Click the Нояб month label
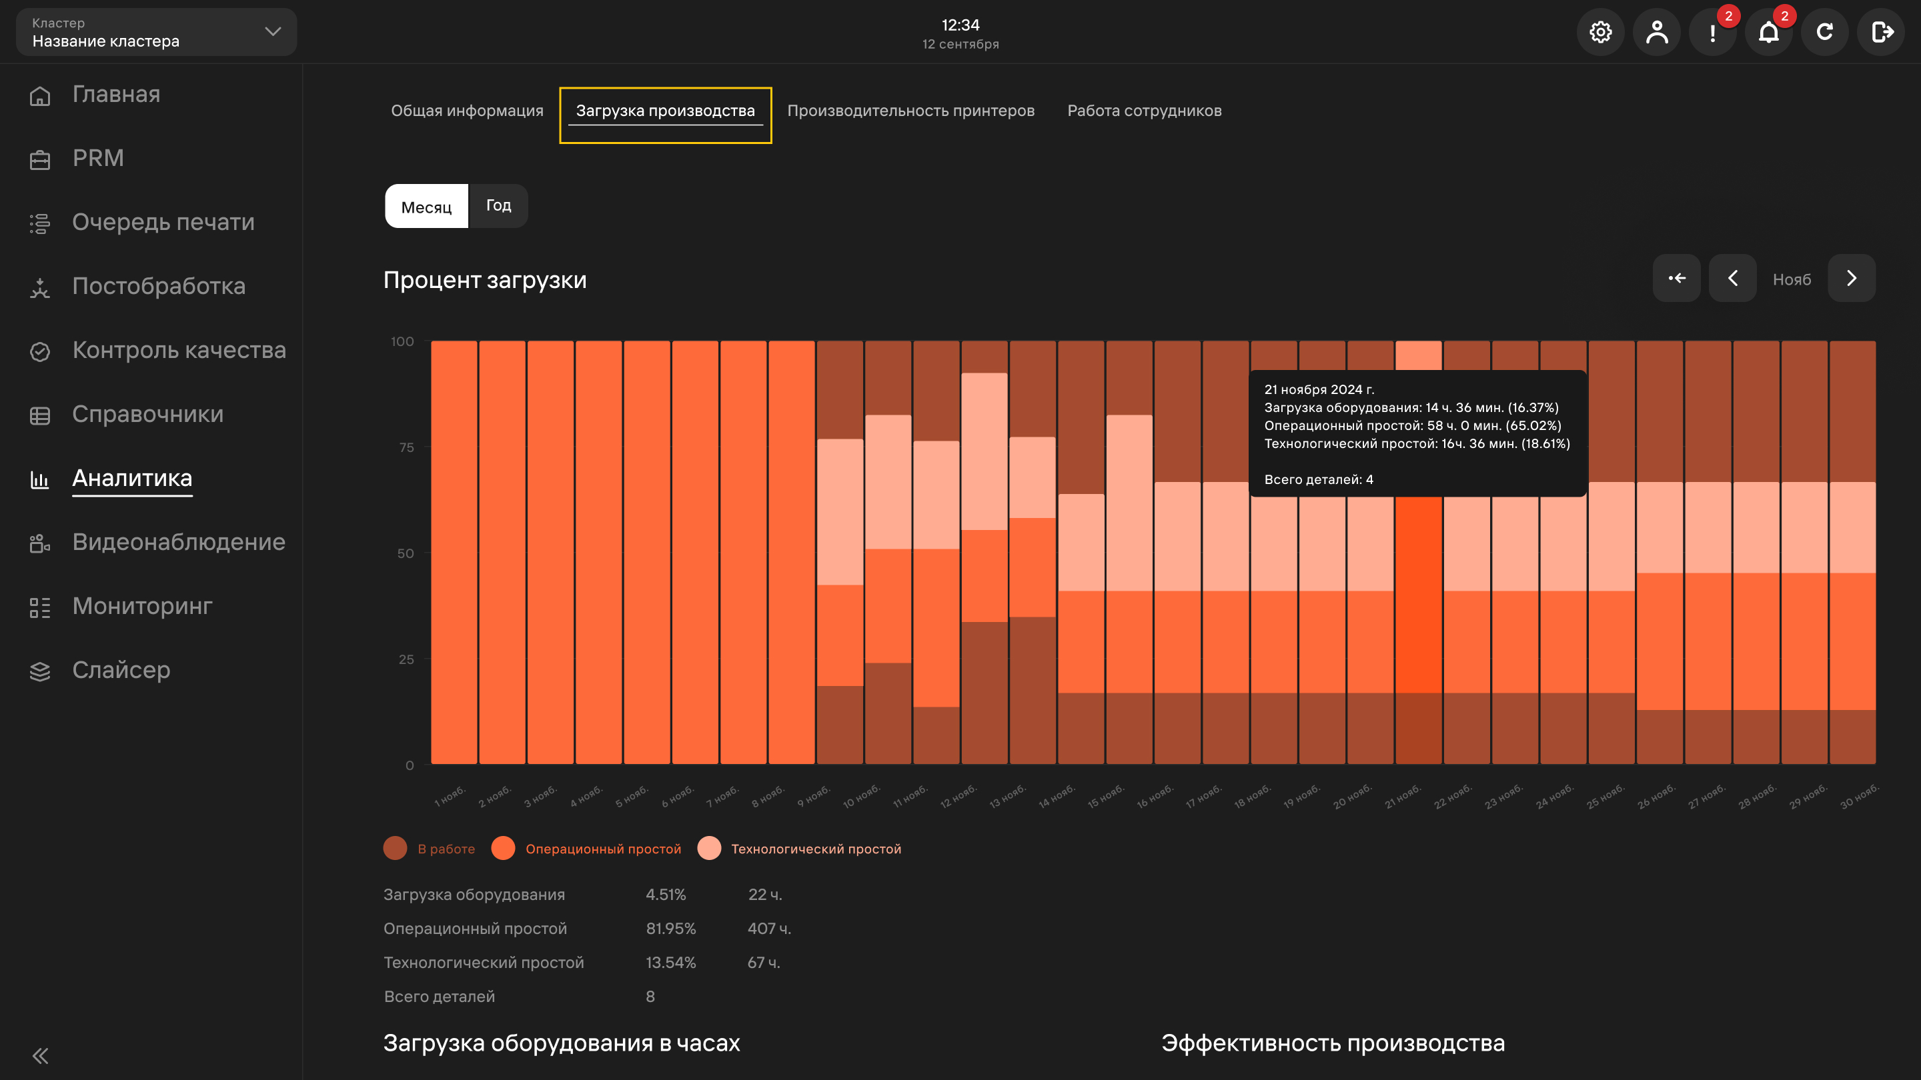1921x1080 pixels. [x=1791, y=279]
